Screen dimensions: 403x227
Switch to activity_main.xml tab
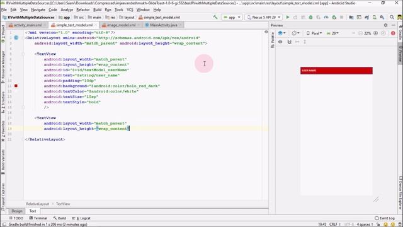click(28, 25)
